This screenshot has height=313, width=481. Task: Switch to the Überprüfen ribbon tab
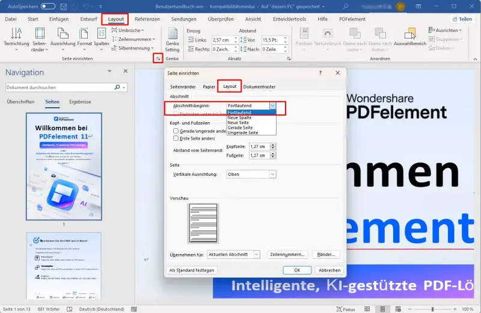pyautogui.click(x=221, y=19)
